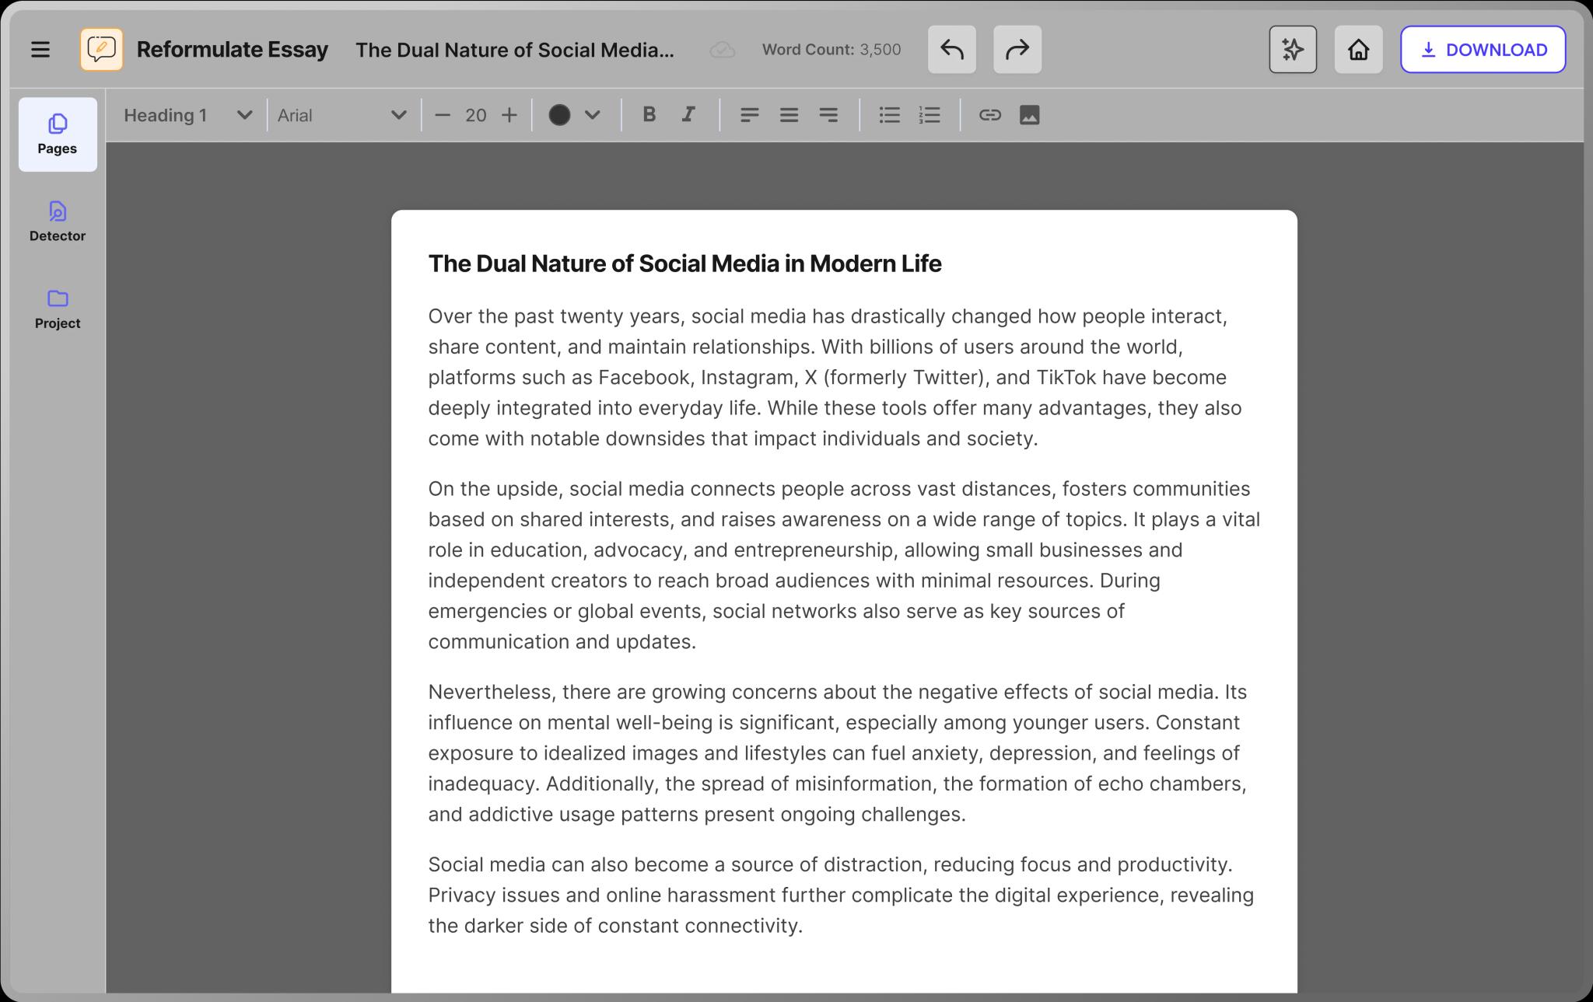Expand the Heading 1 style dropdown
The height and width of the screenshot is (1002, 1593).
coord(244,115)
